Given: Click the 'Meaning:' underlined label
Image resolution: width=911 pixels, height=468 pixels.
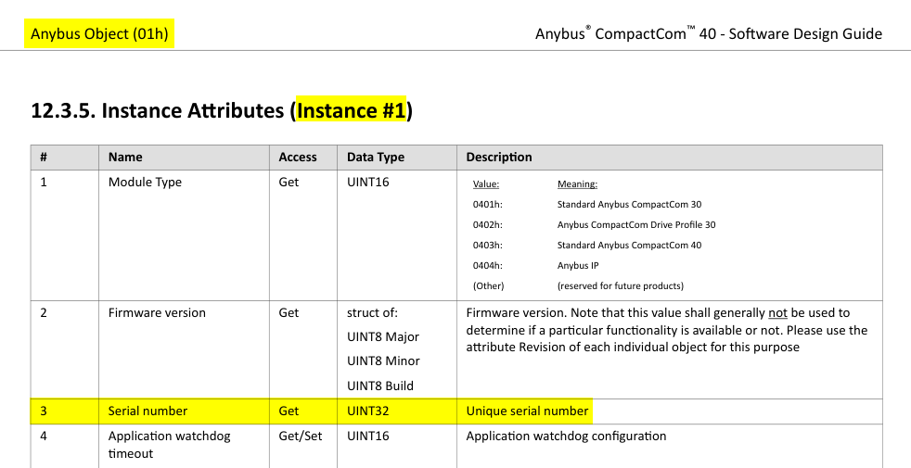Looking at the screenshot, I should coord(578,184).
